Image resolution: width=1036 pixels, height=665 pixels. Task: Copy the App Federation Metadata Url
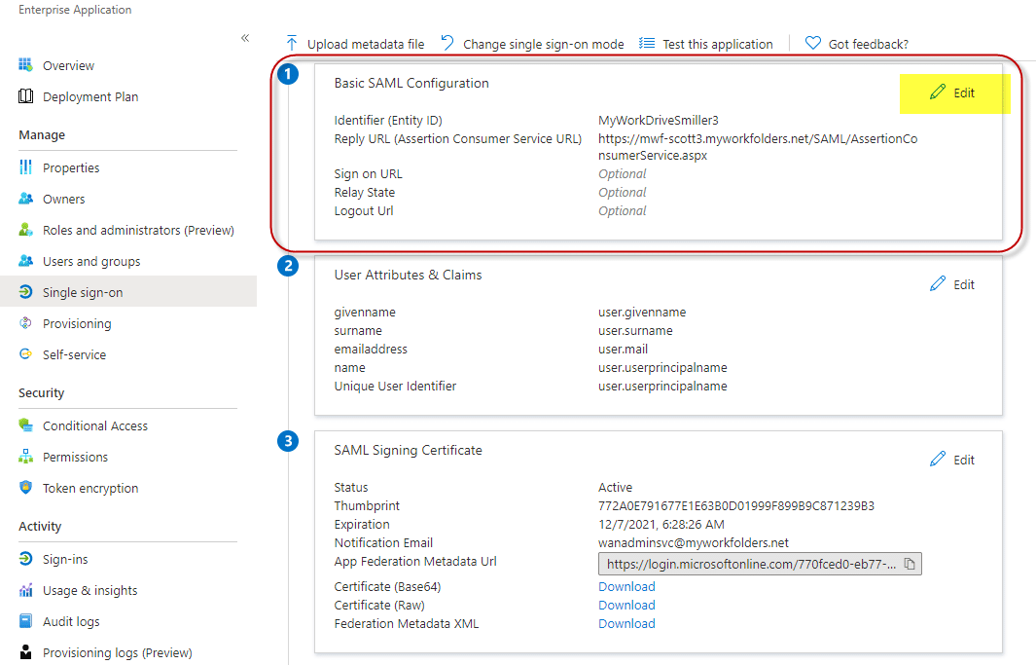(x=909, y=564)
